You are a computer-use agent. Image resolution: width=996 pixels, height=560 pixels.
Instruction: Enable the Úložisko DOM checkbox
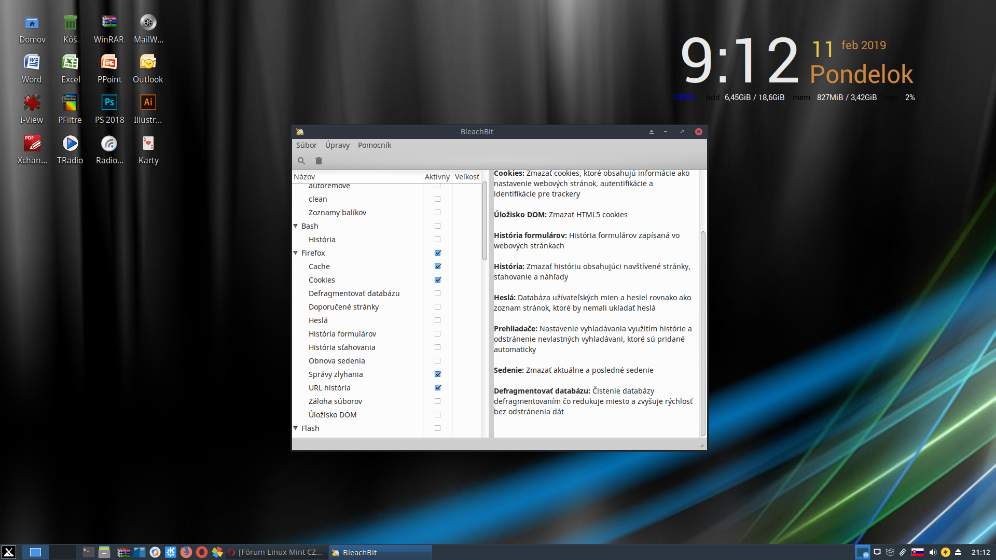438,415
